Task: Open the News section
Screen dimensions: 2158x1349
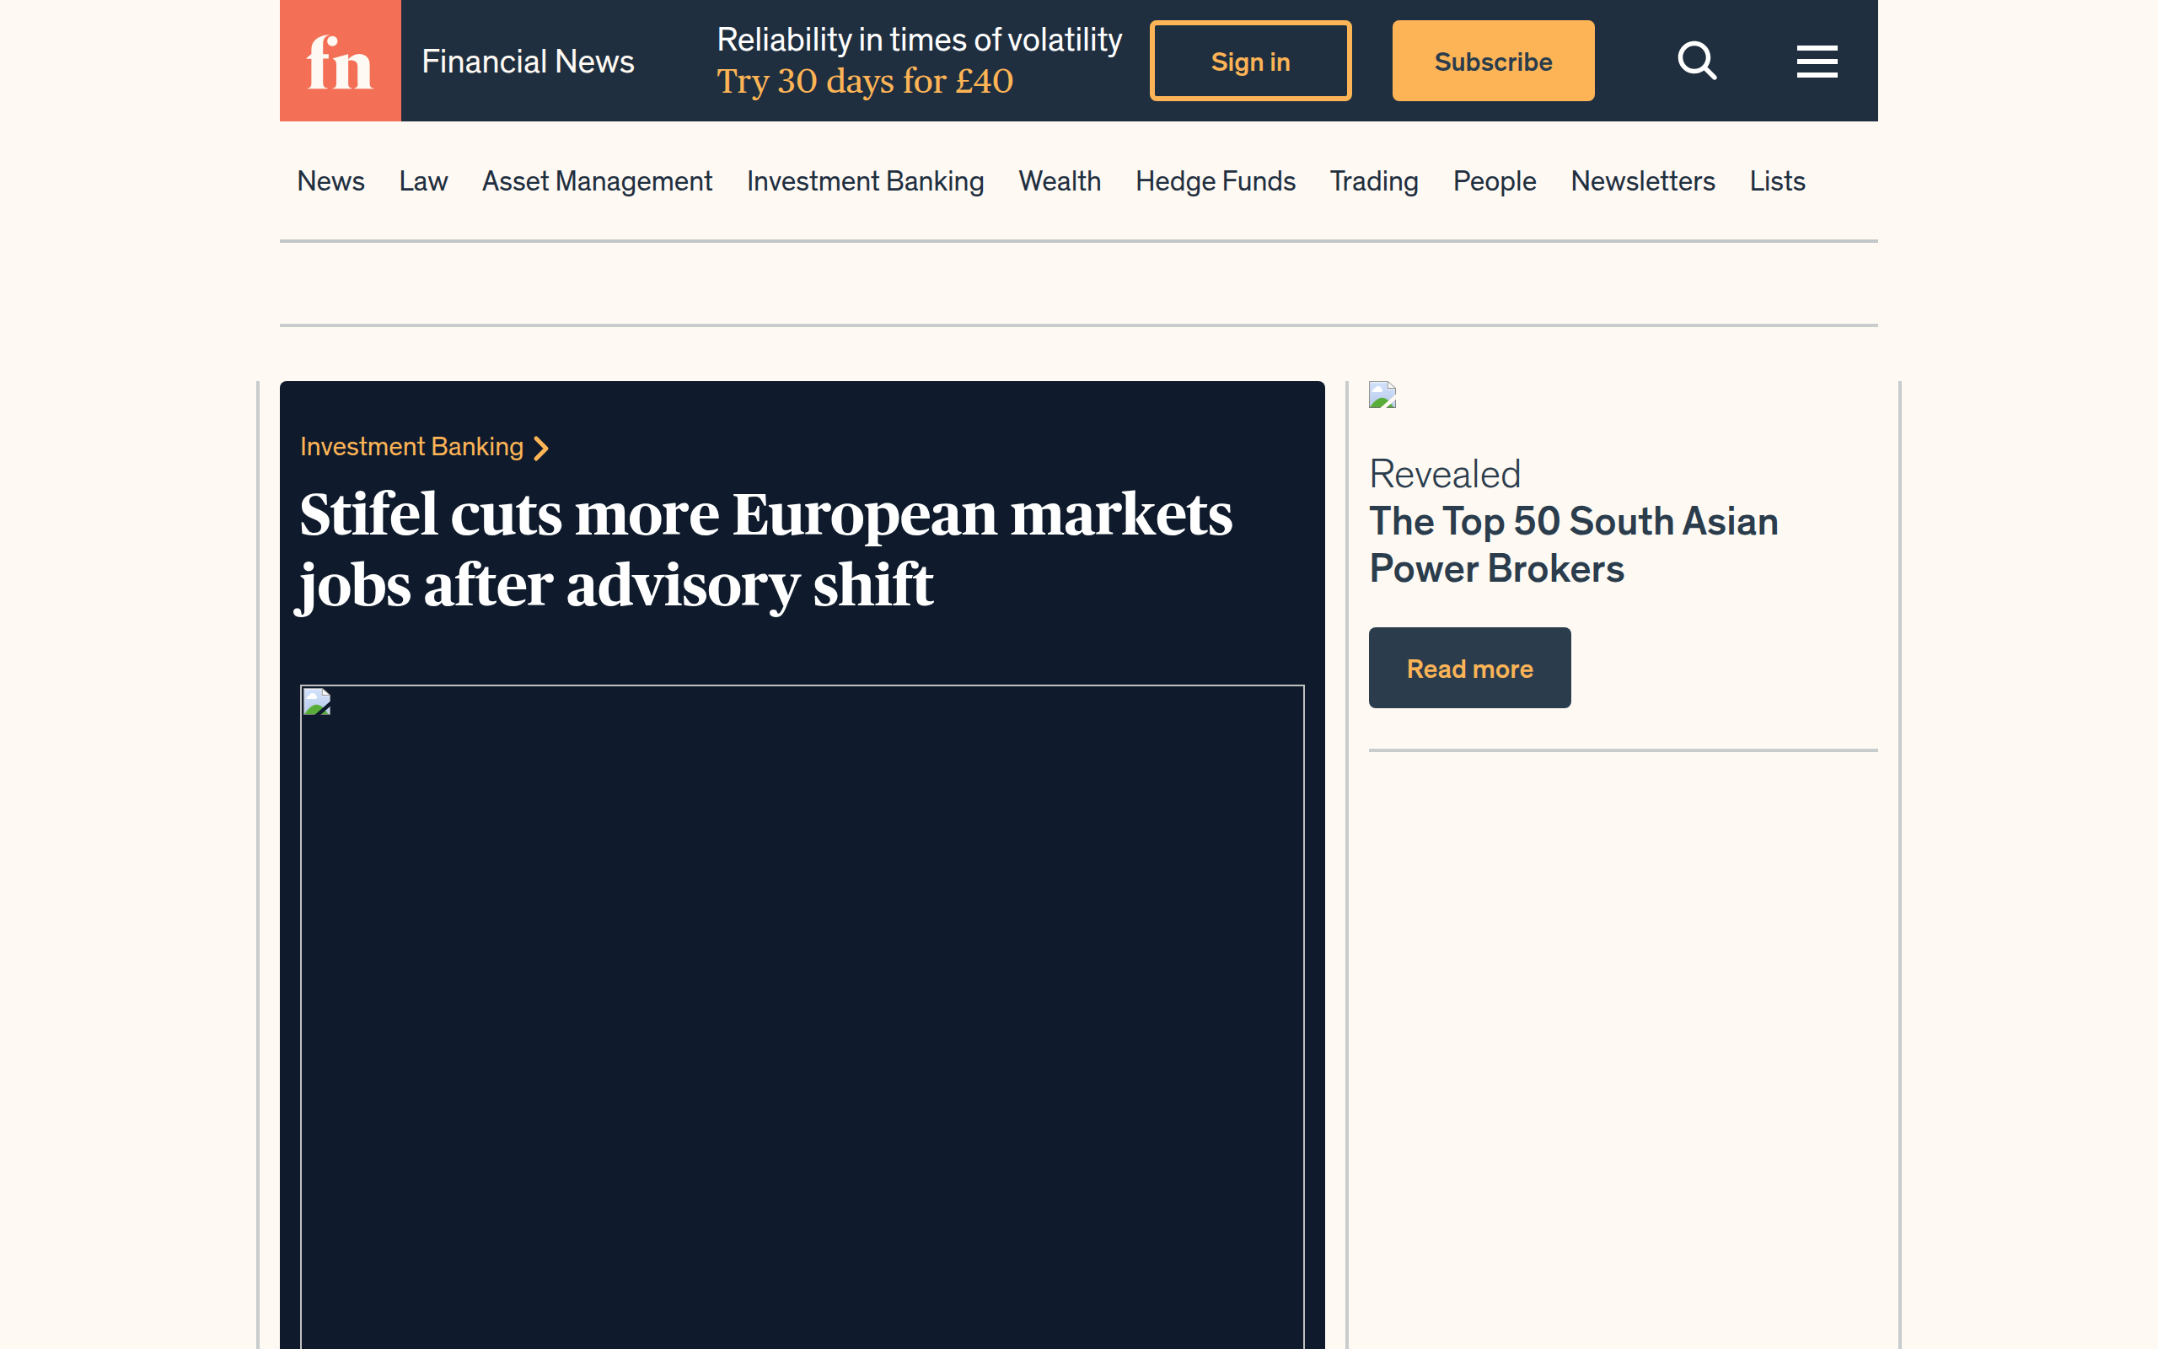Action: coord(330,181)
